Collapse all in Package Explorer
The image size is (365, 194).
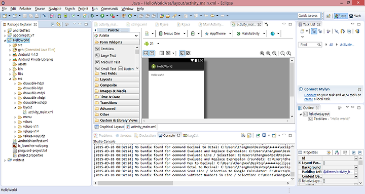pyautogui.click(x=53, y=24)
